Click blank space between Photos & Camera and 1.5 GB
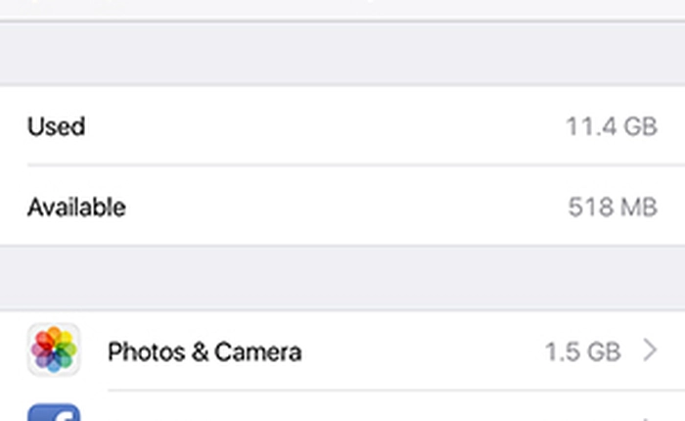 421,351
